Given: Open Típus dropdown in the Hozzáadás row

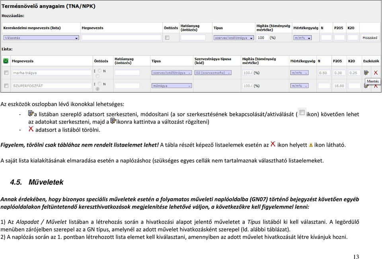Looking at the screenshot, I should [x=234, y=38].
